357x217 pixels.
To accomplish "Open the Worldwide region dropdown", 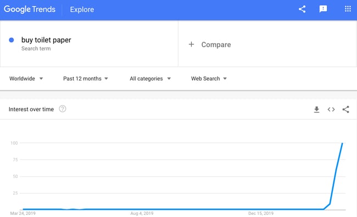I will pos(26,78).
